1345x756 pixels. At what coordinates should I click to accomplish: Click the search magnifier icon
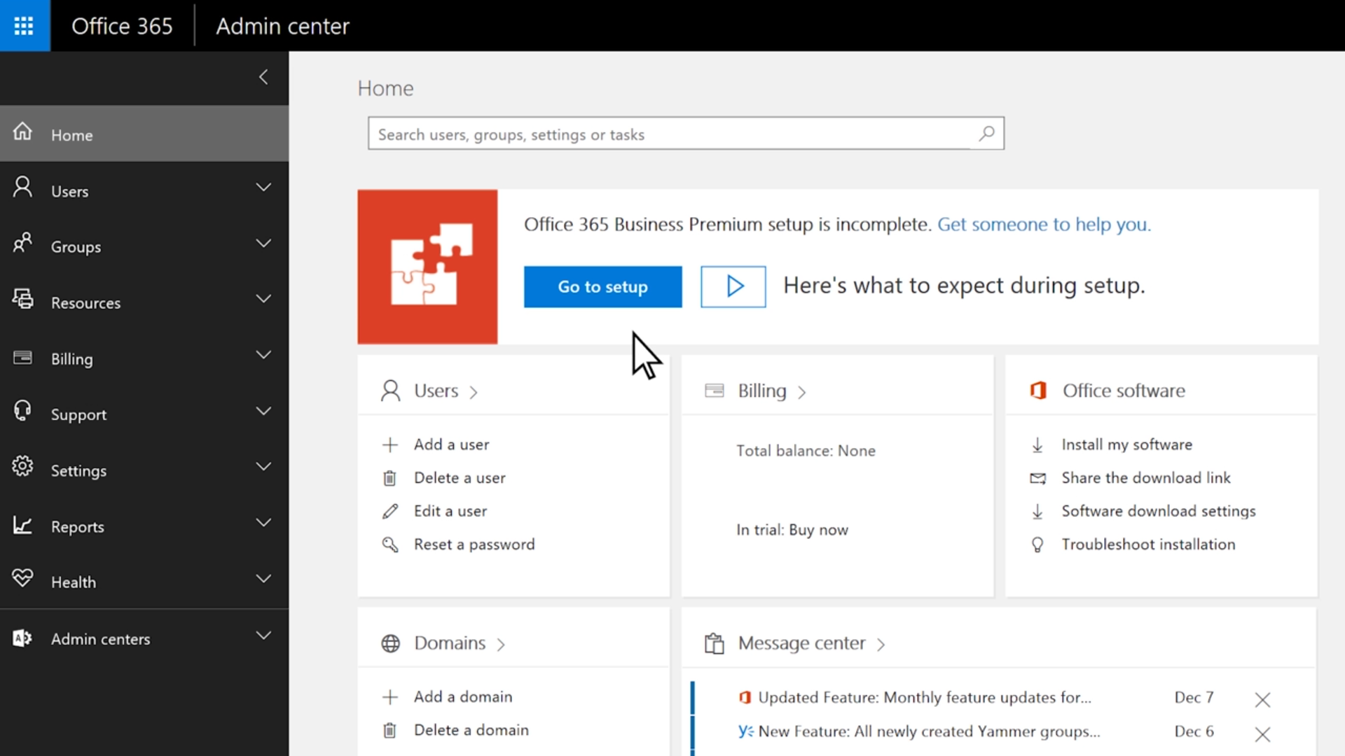pos(986,133)
